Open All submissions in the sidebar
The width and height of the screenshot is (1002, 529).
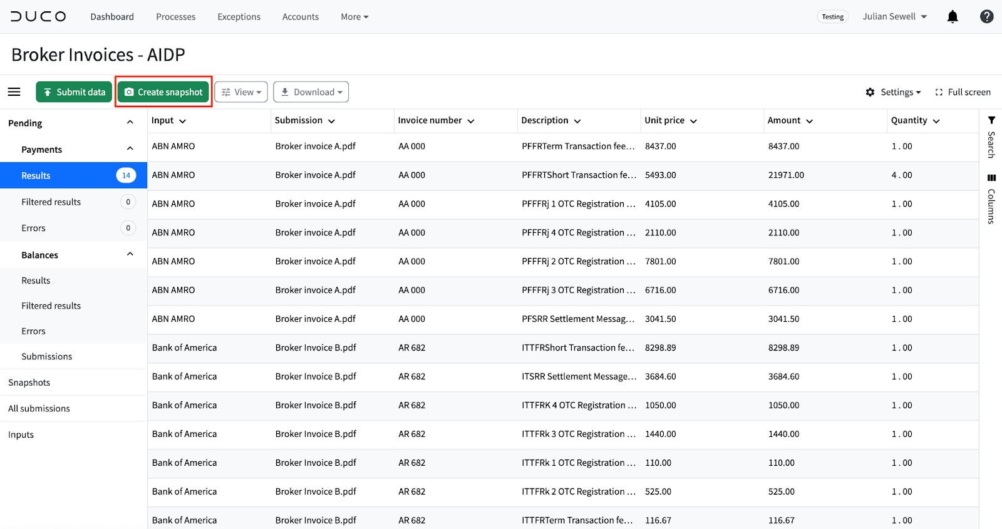73,408
